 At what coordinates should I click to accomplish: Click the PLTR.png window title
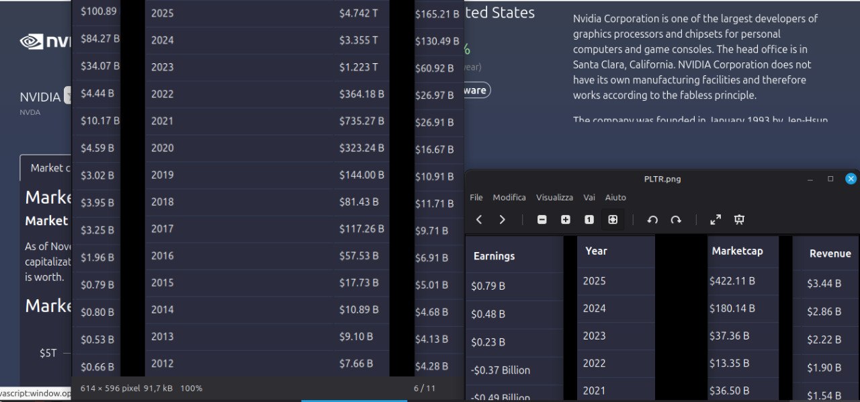[x=662, y=179]
